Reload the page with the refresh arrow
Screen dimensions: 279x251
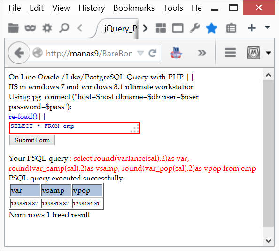point(153,53)
